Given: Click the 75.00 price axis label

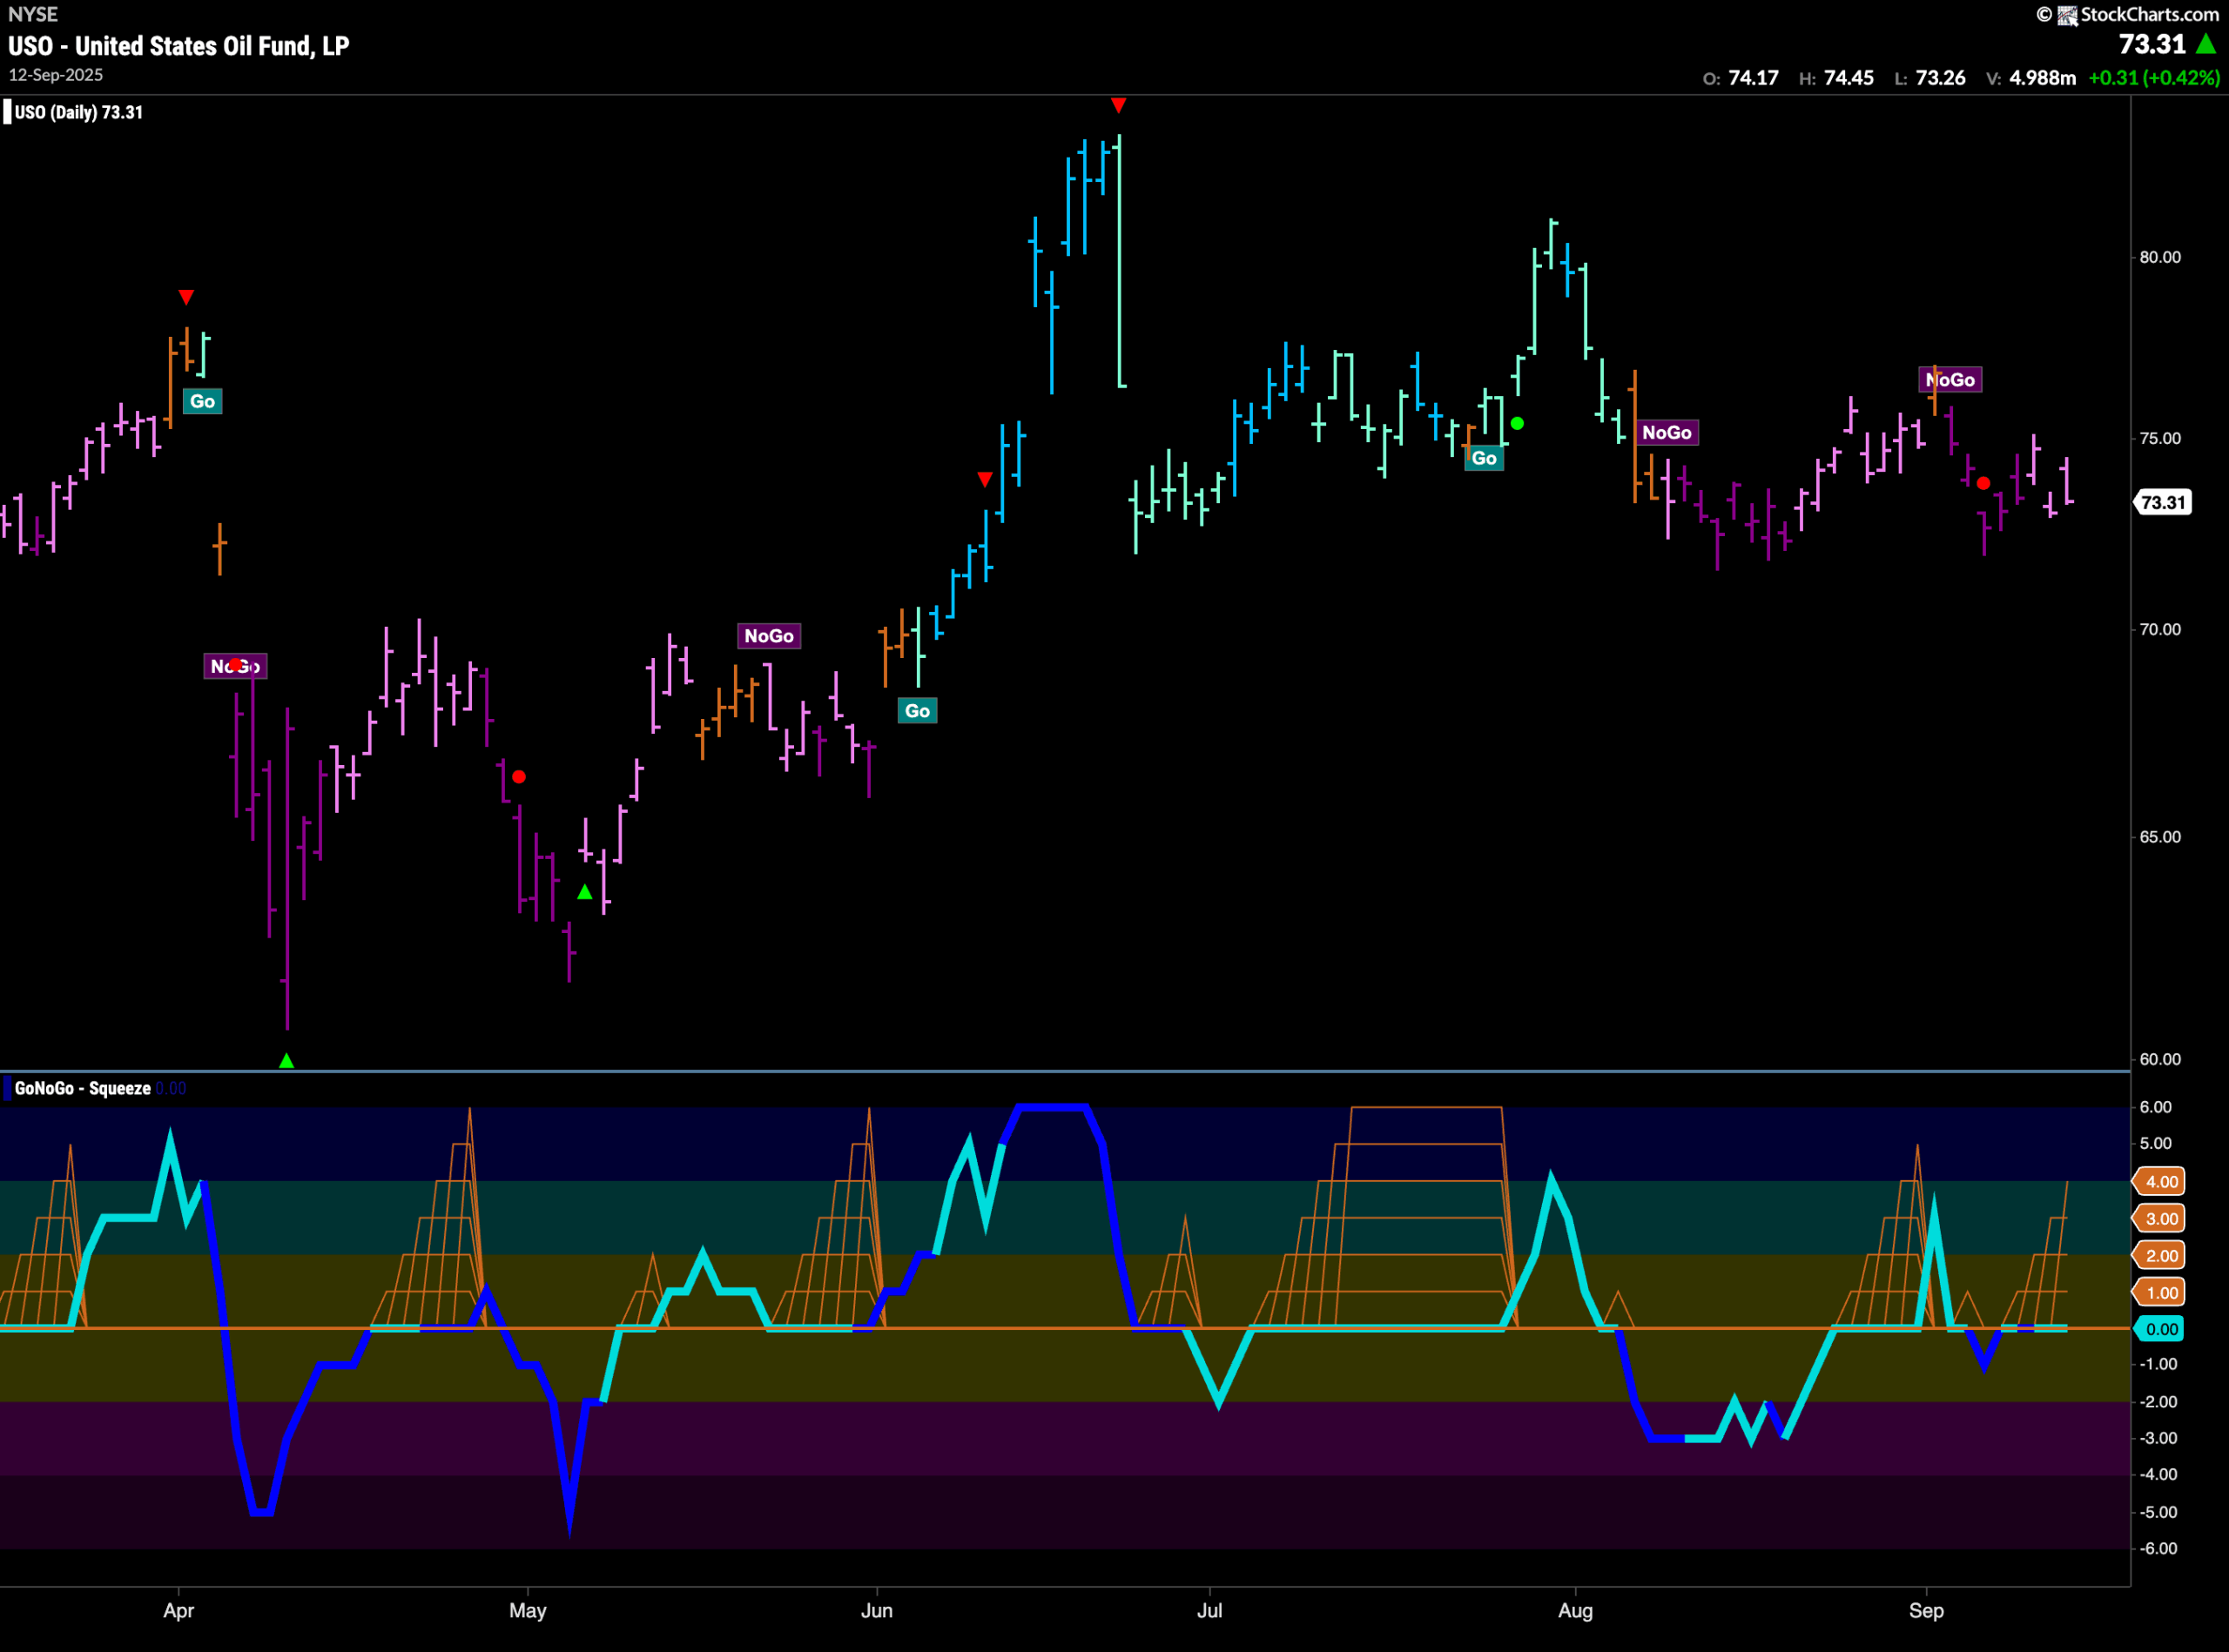Looking at the screenshot, I should click(x=2160, y=438).
